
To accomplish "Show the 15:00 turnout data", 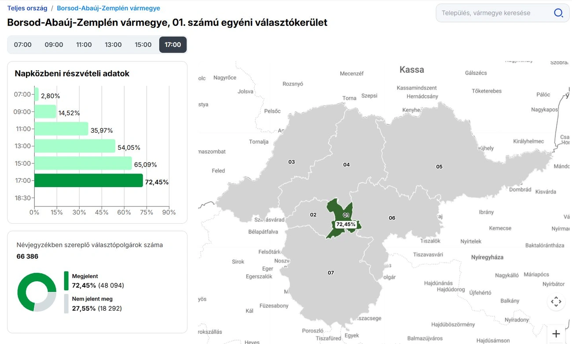I will [143, 44].
